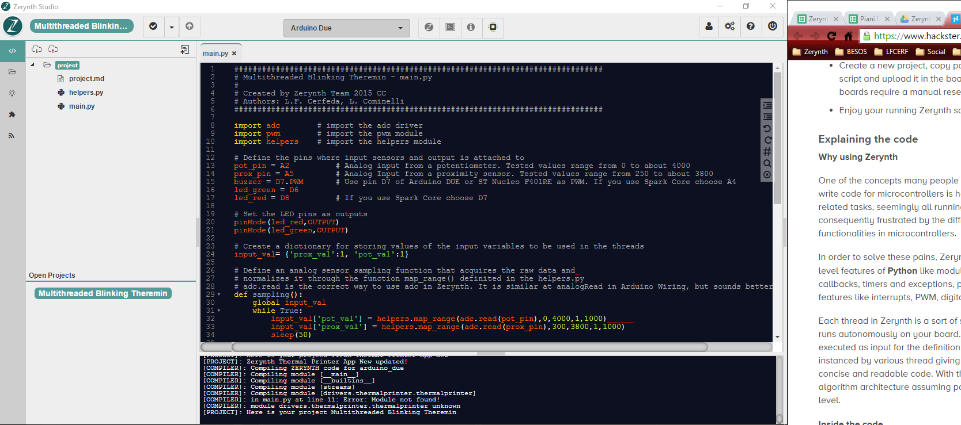Fold the def sampling() block at line 29
The height and width of the screenshot is (425, 961).
pyautogui.click(x=219, y=294)
